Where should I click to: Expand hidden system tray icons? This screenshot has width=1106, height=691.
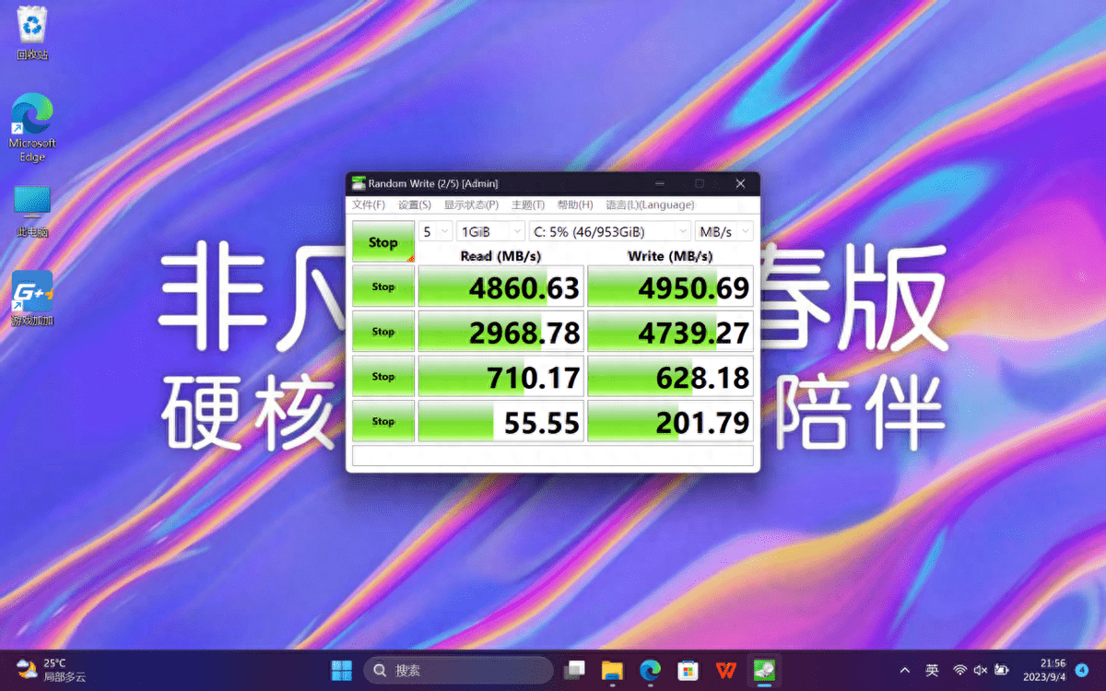point(904,670)
